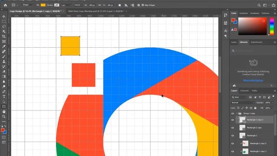277x156 pixels.
Task: Switch to the Swatches tab
Action: pos(244,13)
